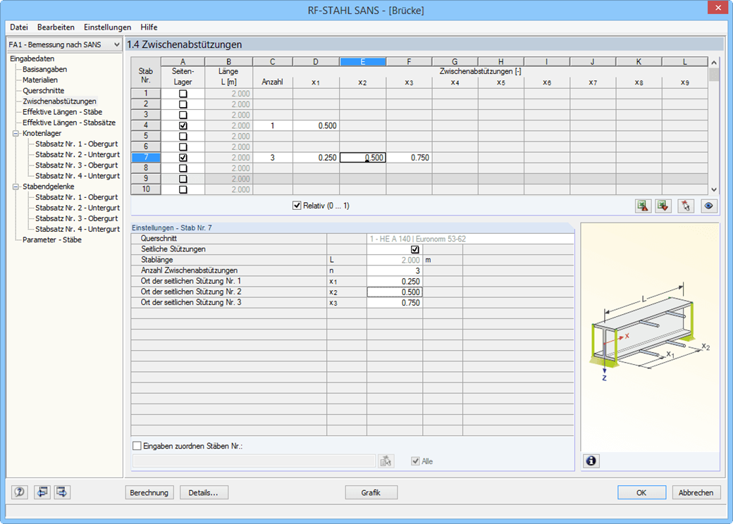The image size is (733, 524).
Task: Toggle Seitliche Stützungen checkbox in settings
Action: (x=414, y=249)
